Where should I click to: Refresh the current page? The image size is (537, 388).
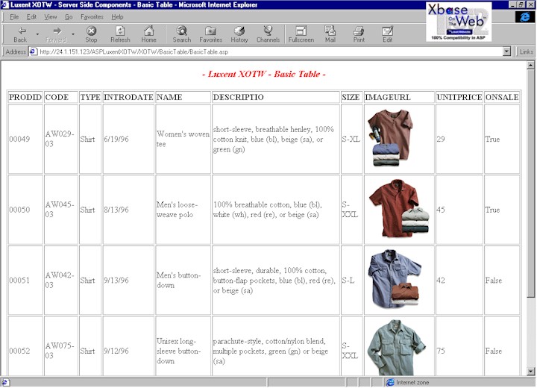pyautogui.click(x=120, y=34)
